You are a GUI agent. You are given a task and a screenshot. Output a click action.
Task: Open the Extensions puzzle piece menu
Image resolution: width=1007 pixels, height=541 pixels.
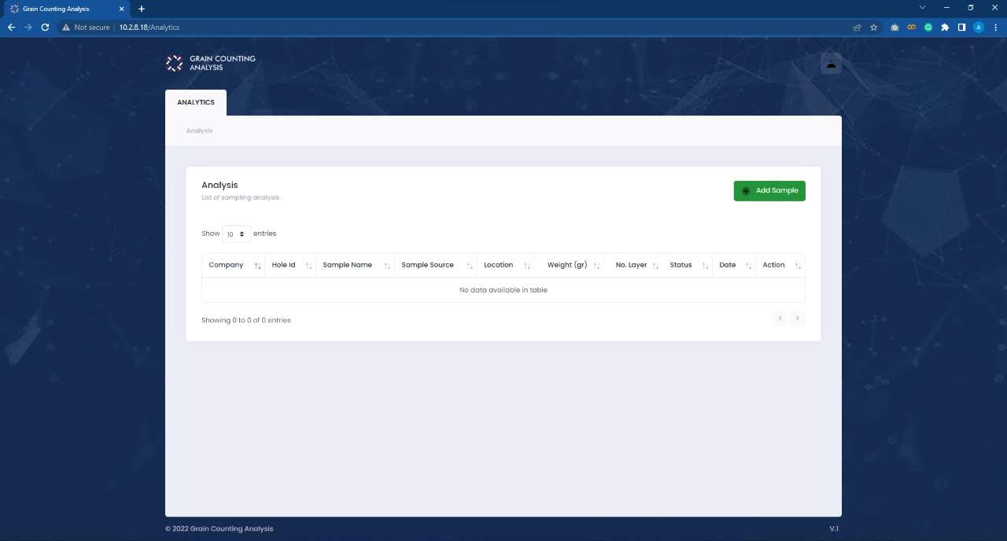point(945,28)
